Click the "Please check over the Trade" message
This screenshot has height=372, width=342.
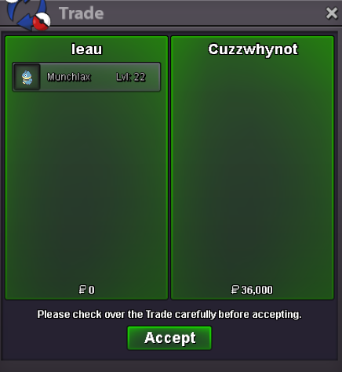[169, 314]
